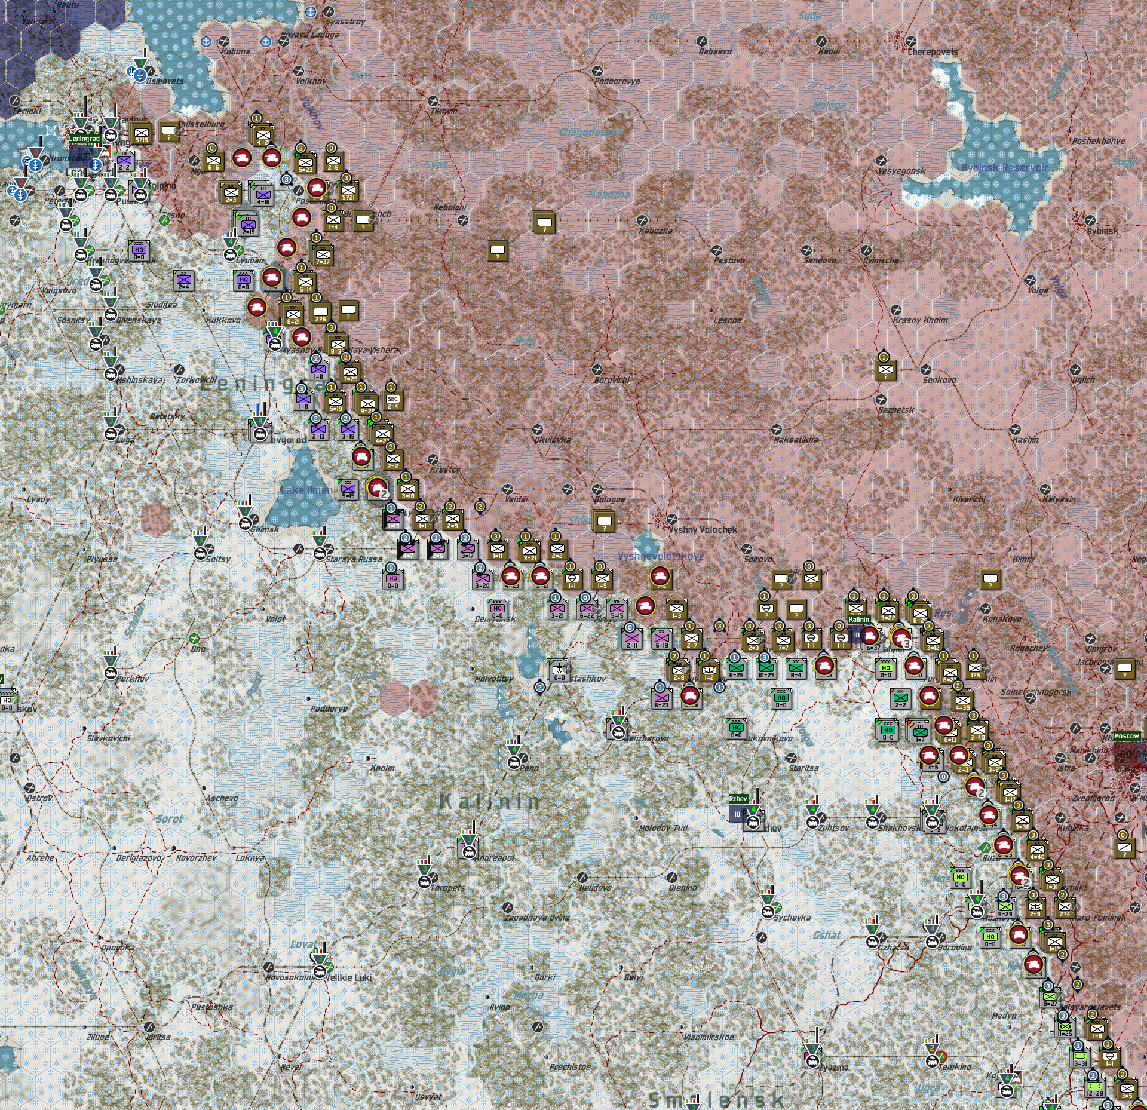The image size is (1147, 1110).
Task: Select the Soviet 2=9 counter near Mozhaysk
Action: 1035,908
